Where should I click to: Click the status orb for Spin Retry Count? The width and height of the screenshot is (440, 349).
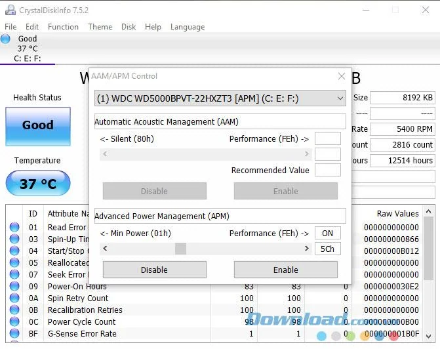[x=14, y=298]
